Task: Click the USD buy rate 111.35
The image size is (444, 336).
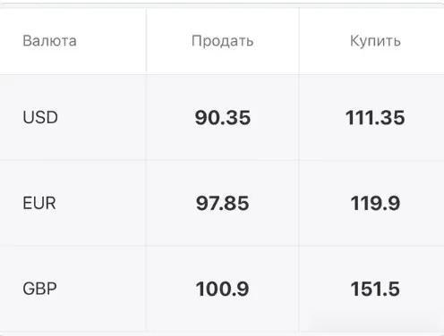Action: [375, 117]
